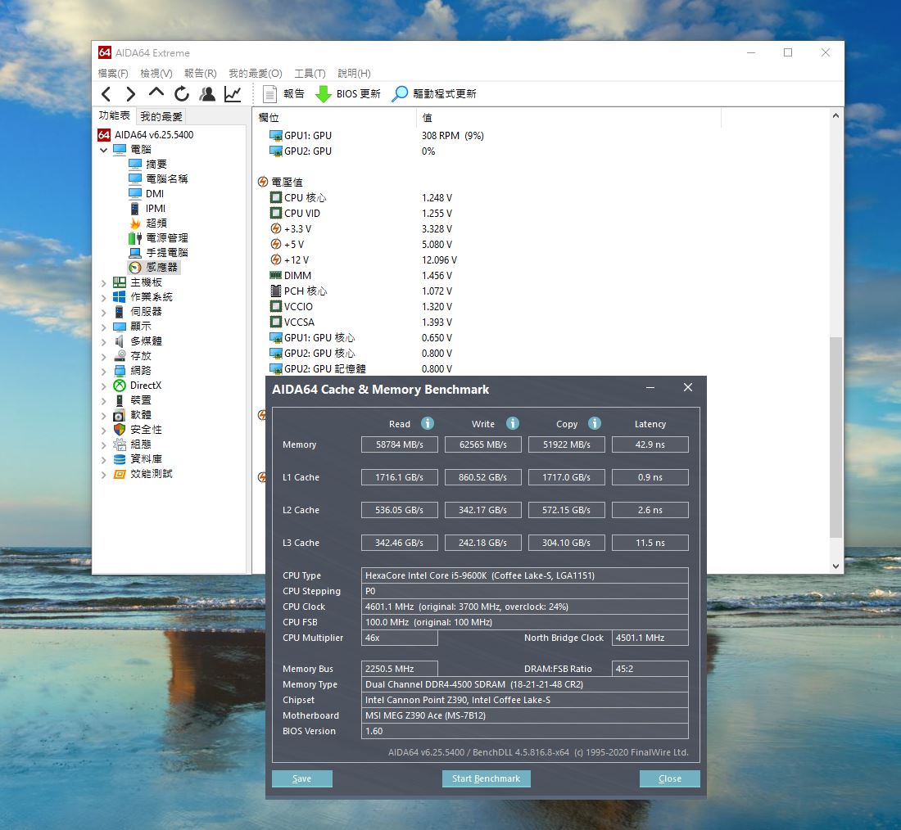
Task: Expand the 多媒體 tree node
Action: pos(103,342)
